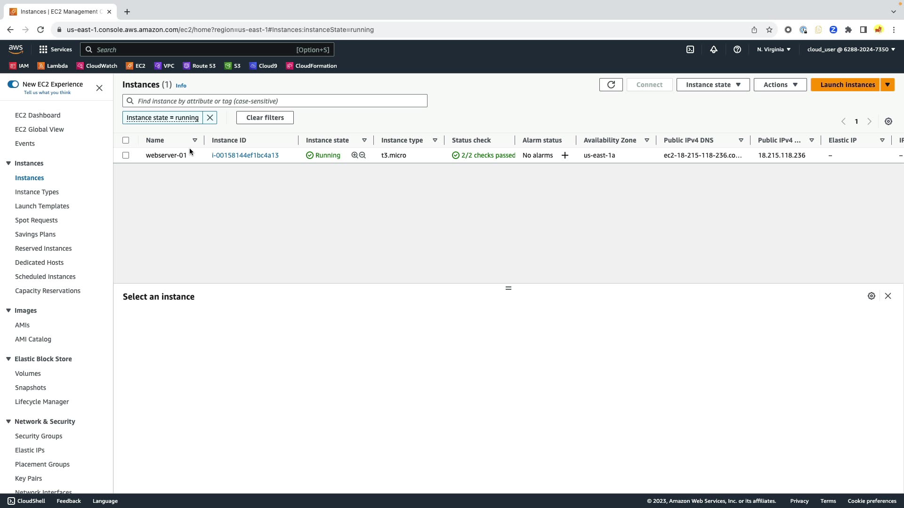
Task: Check the webserver-01 row checkbox
Action: [x=126, y=155]
